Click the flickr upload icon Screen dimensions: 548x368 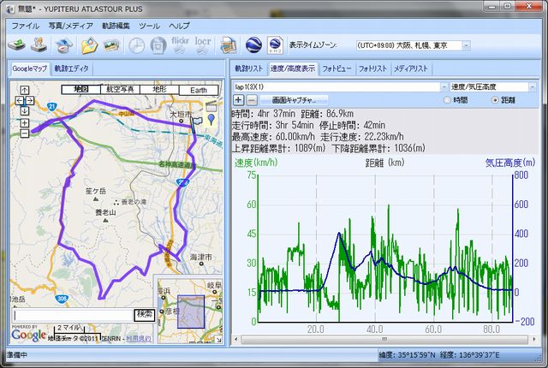[x=180, y=45]
